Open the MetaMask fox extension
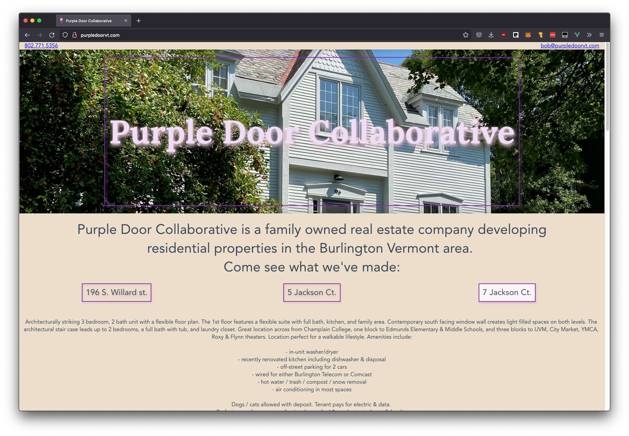Viewport: 629px width, 436px height. point(528,35)
